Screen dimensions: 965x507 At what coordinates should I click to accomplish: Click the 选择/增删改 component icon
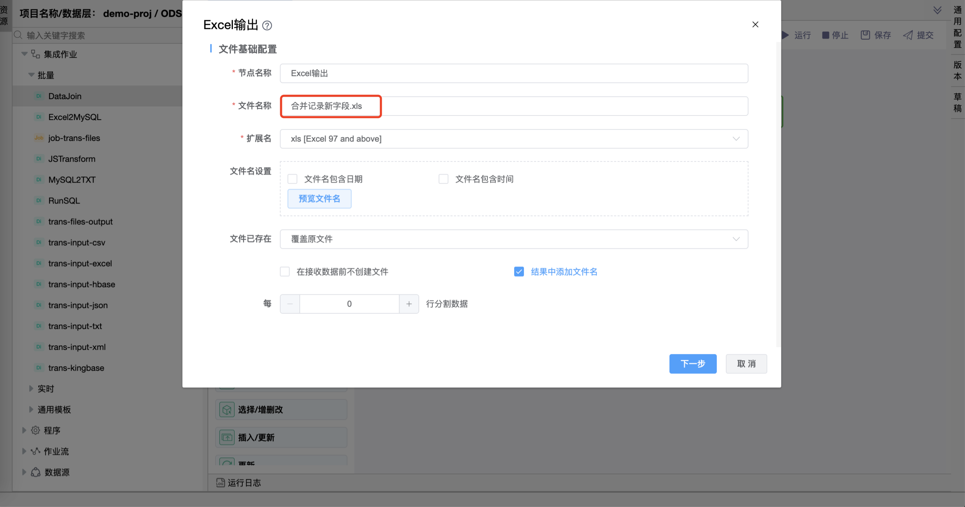(x=227, y=410)
